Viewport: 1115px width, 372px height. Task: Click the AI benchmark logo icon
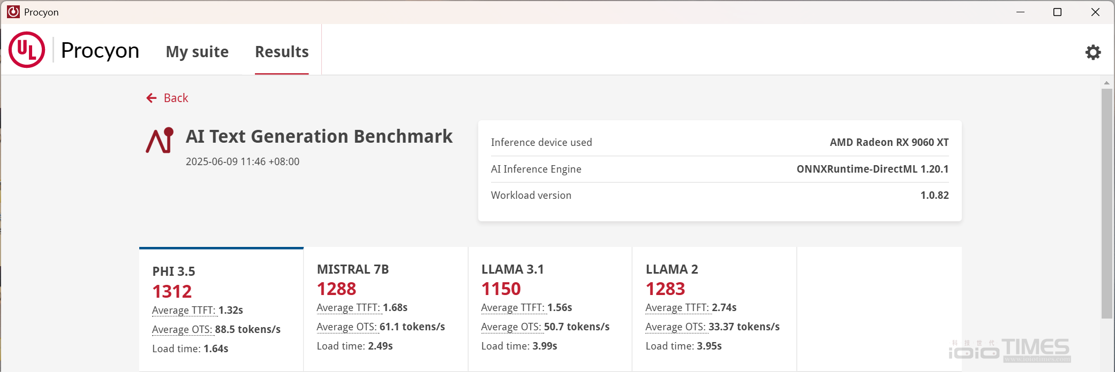160,140
